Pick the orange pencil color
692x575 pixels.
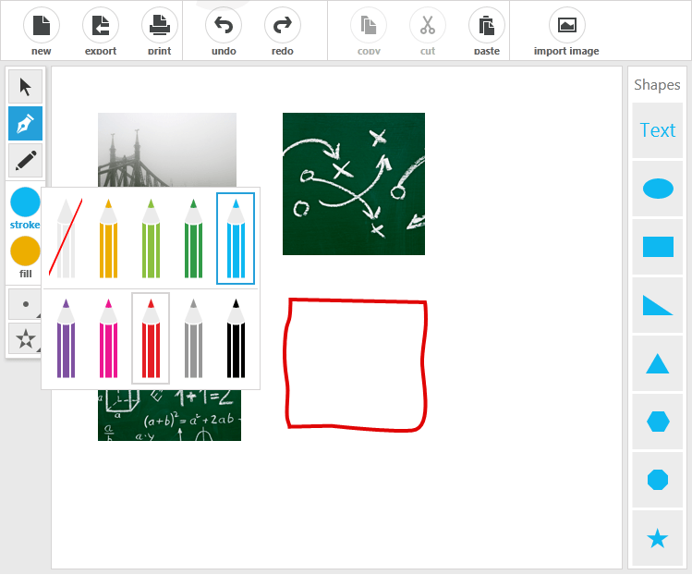(x=109, y=239)
